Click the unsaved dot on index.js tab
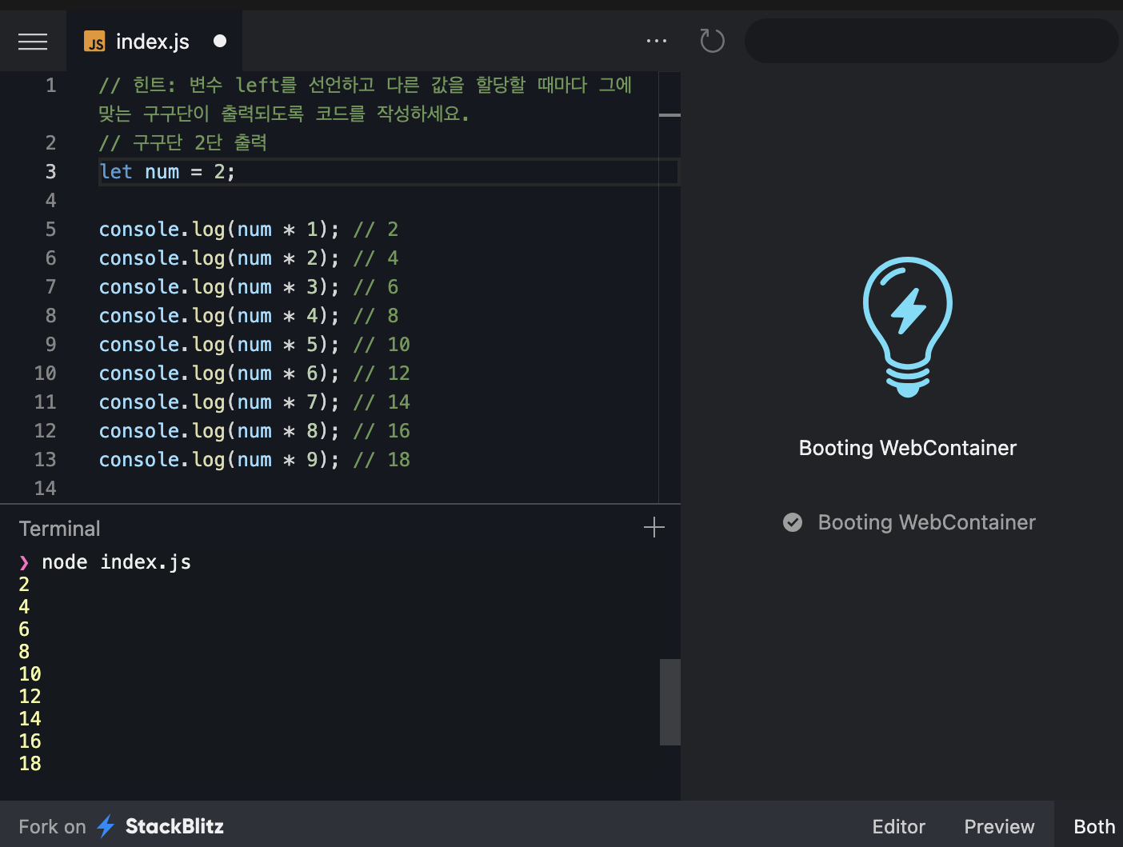 [220, 41]
